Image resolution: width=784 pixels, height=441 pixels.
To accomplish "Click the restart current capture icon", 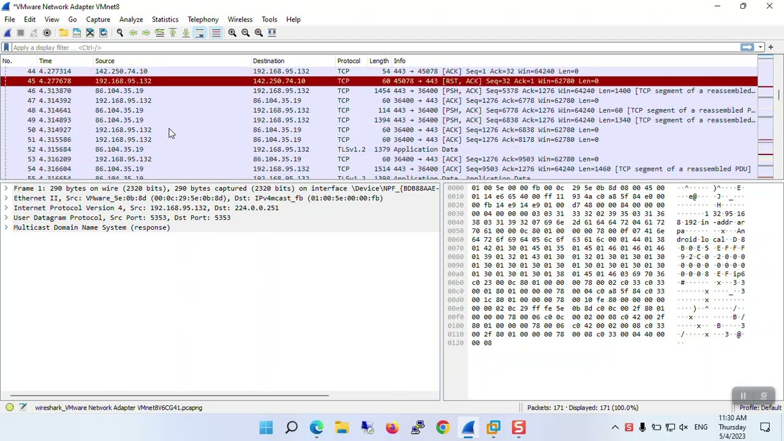I will 34,33.
